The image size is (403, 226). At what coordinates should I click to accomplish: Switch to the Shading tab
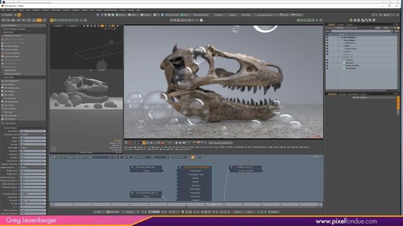tap(341, 24)
